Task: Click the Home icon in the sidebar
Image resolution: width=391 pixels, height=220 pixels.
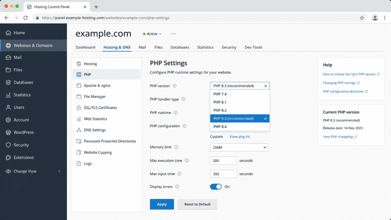Action: [x=8, y=33]
